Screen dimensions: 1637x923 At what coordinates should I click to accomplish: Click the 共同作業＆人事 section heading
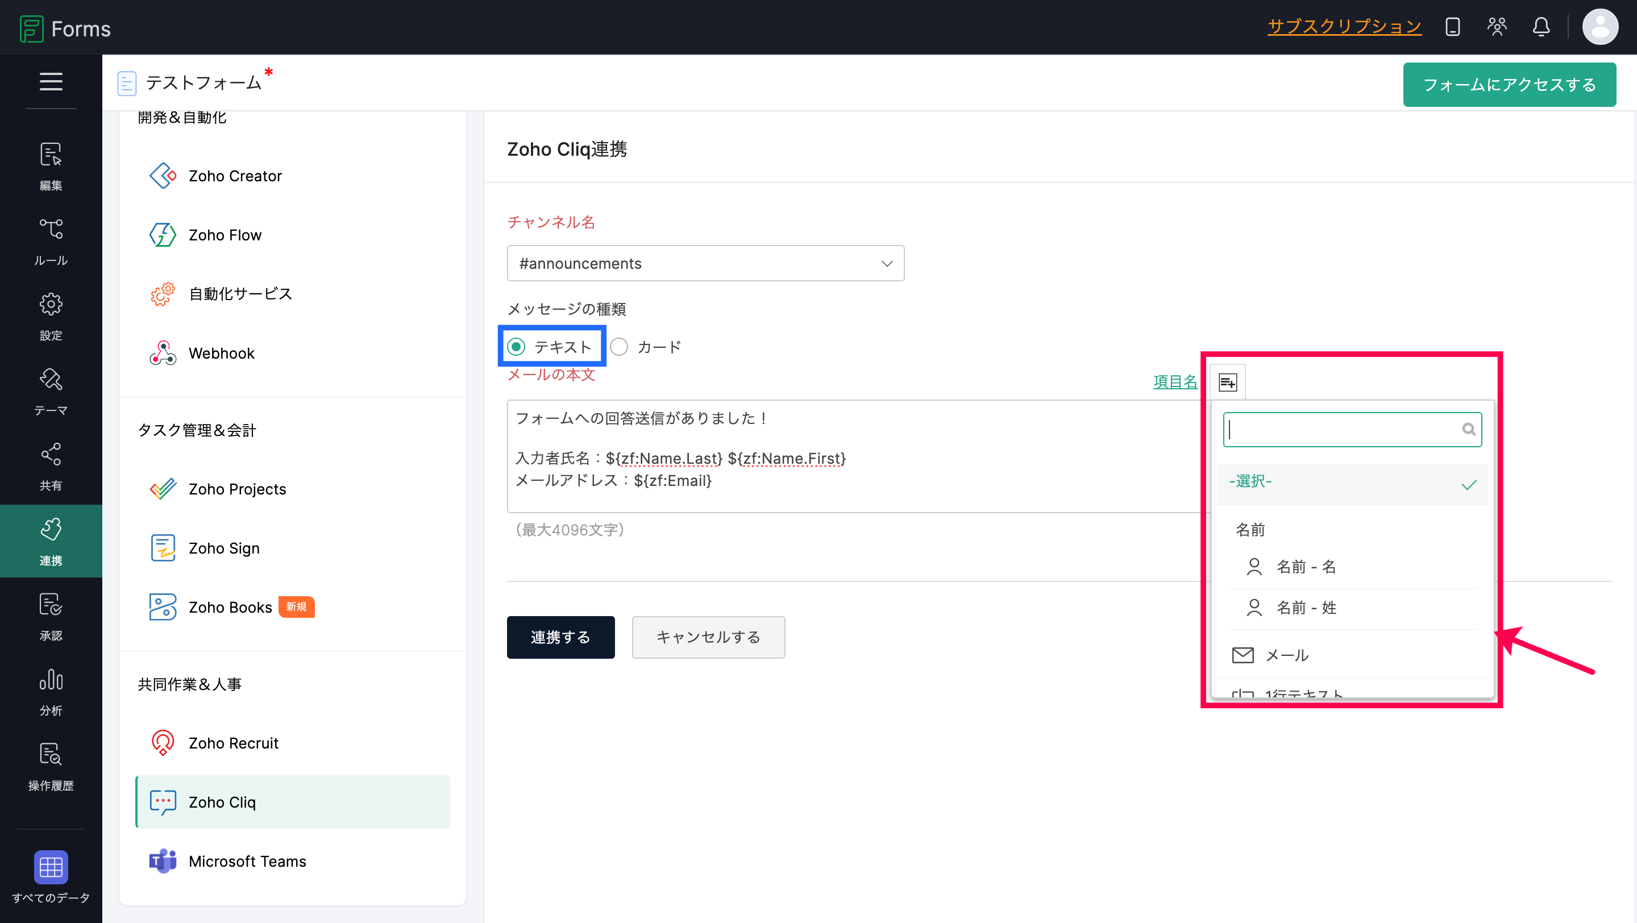(x=190, y=684)
